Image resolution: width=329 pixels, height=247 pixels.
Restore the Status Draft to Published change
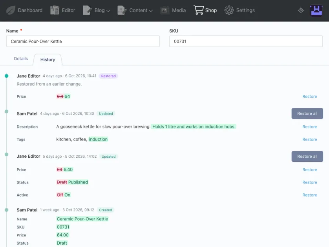click(x=309, y=182)
